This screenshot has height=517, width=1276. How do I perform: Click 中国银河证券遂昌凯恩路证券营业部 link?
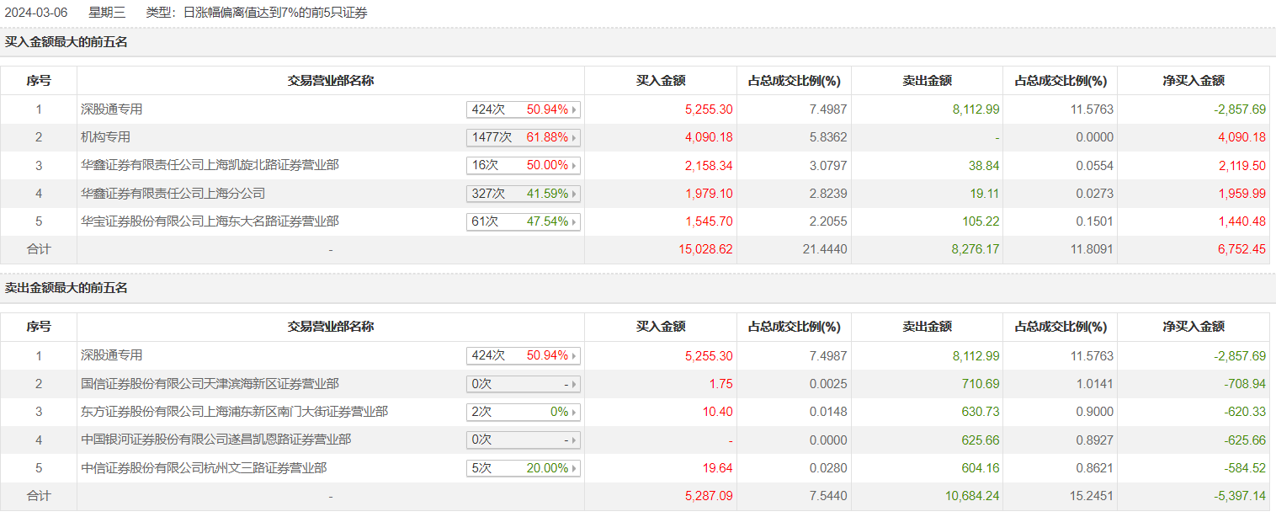click(x=215, y=440)
